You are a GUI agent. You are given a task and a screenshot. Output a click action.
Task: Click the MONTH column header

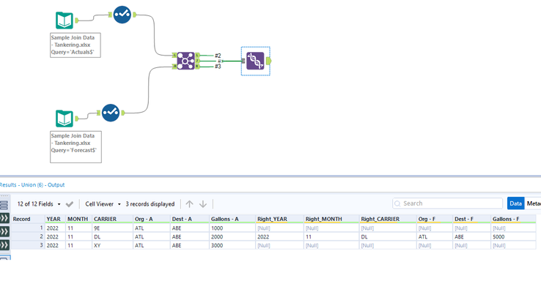(x=78, y=219)
